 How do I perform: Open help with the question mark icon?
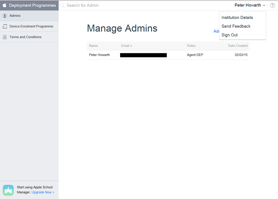point(272,6)
